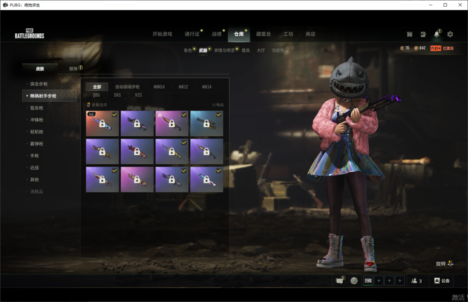The width and height of the screenshot is (468, 302).
Task: Click the news icon in top bar
Action: pyautogui.click(x=423, y=34)
